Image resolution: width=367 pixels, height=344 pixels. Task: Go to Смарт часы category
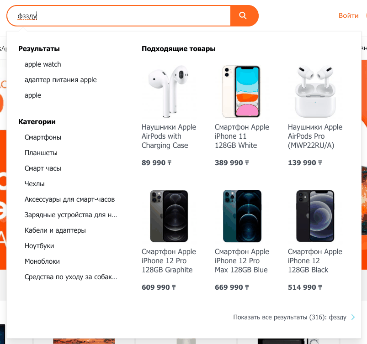pyautogui.click(x=43, y=168)
